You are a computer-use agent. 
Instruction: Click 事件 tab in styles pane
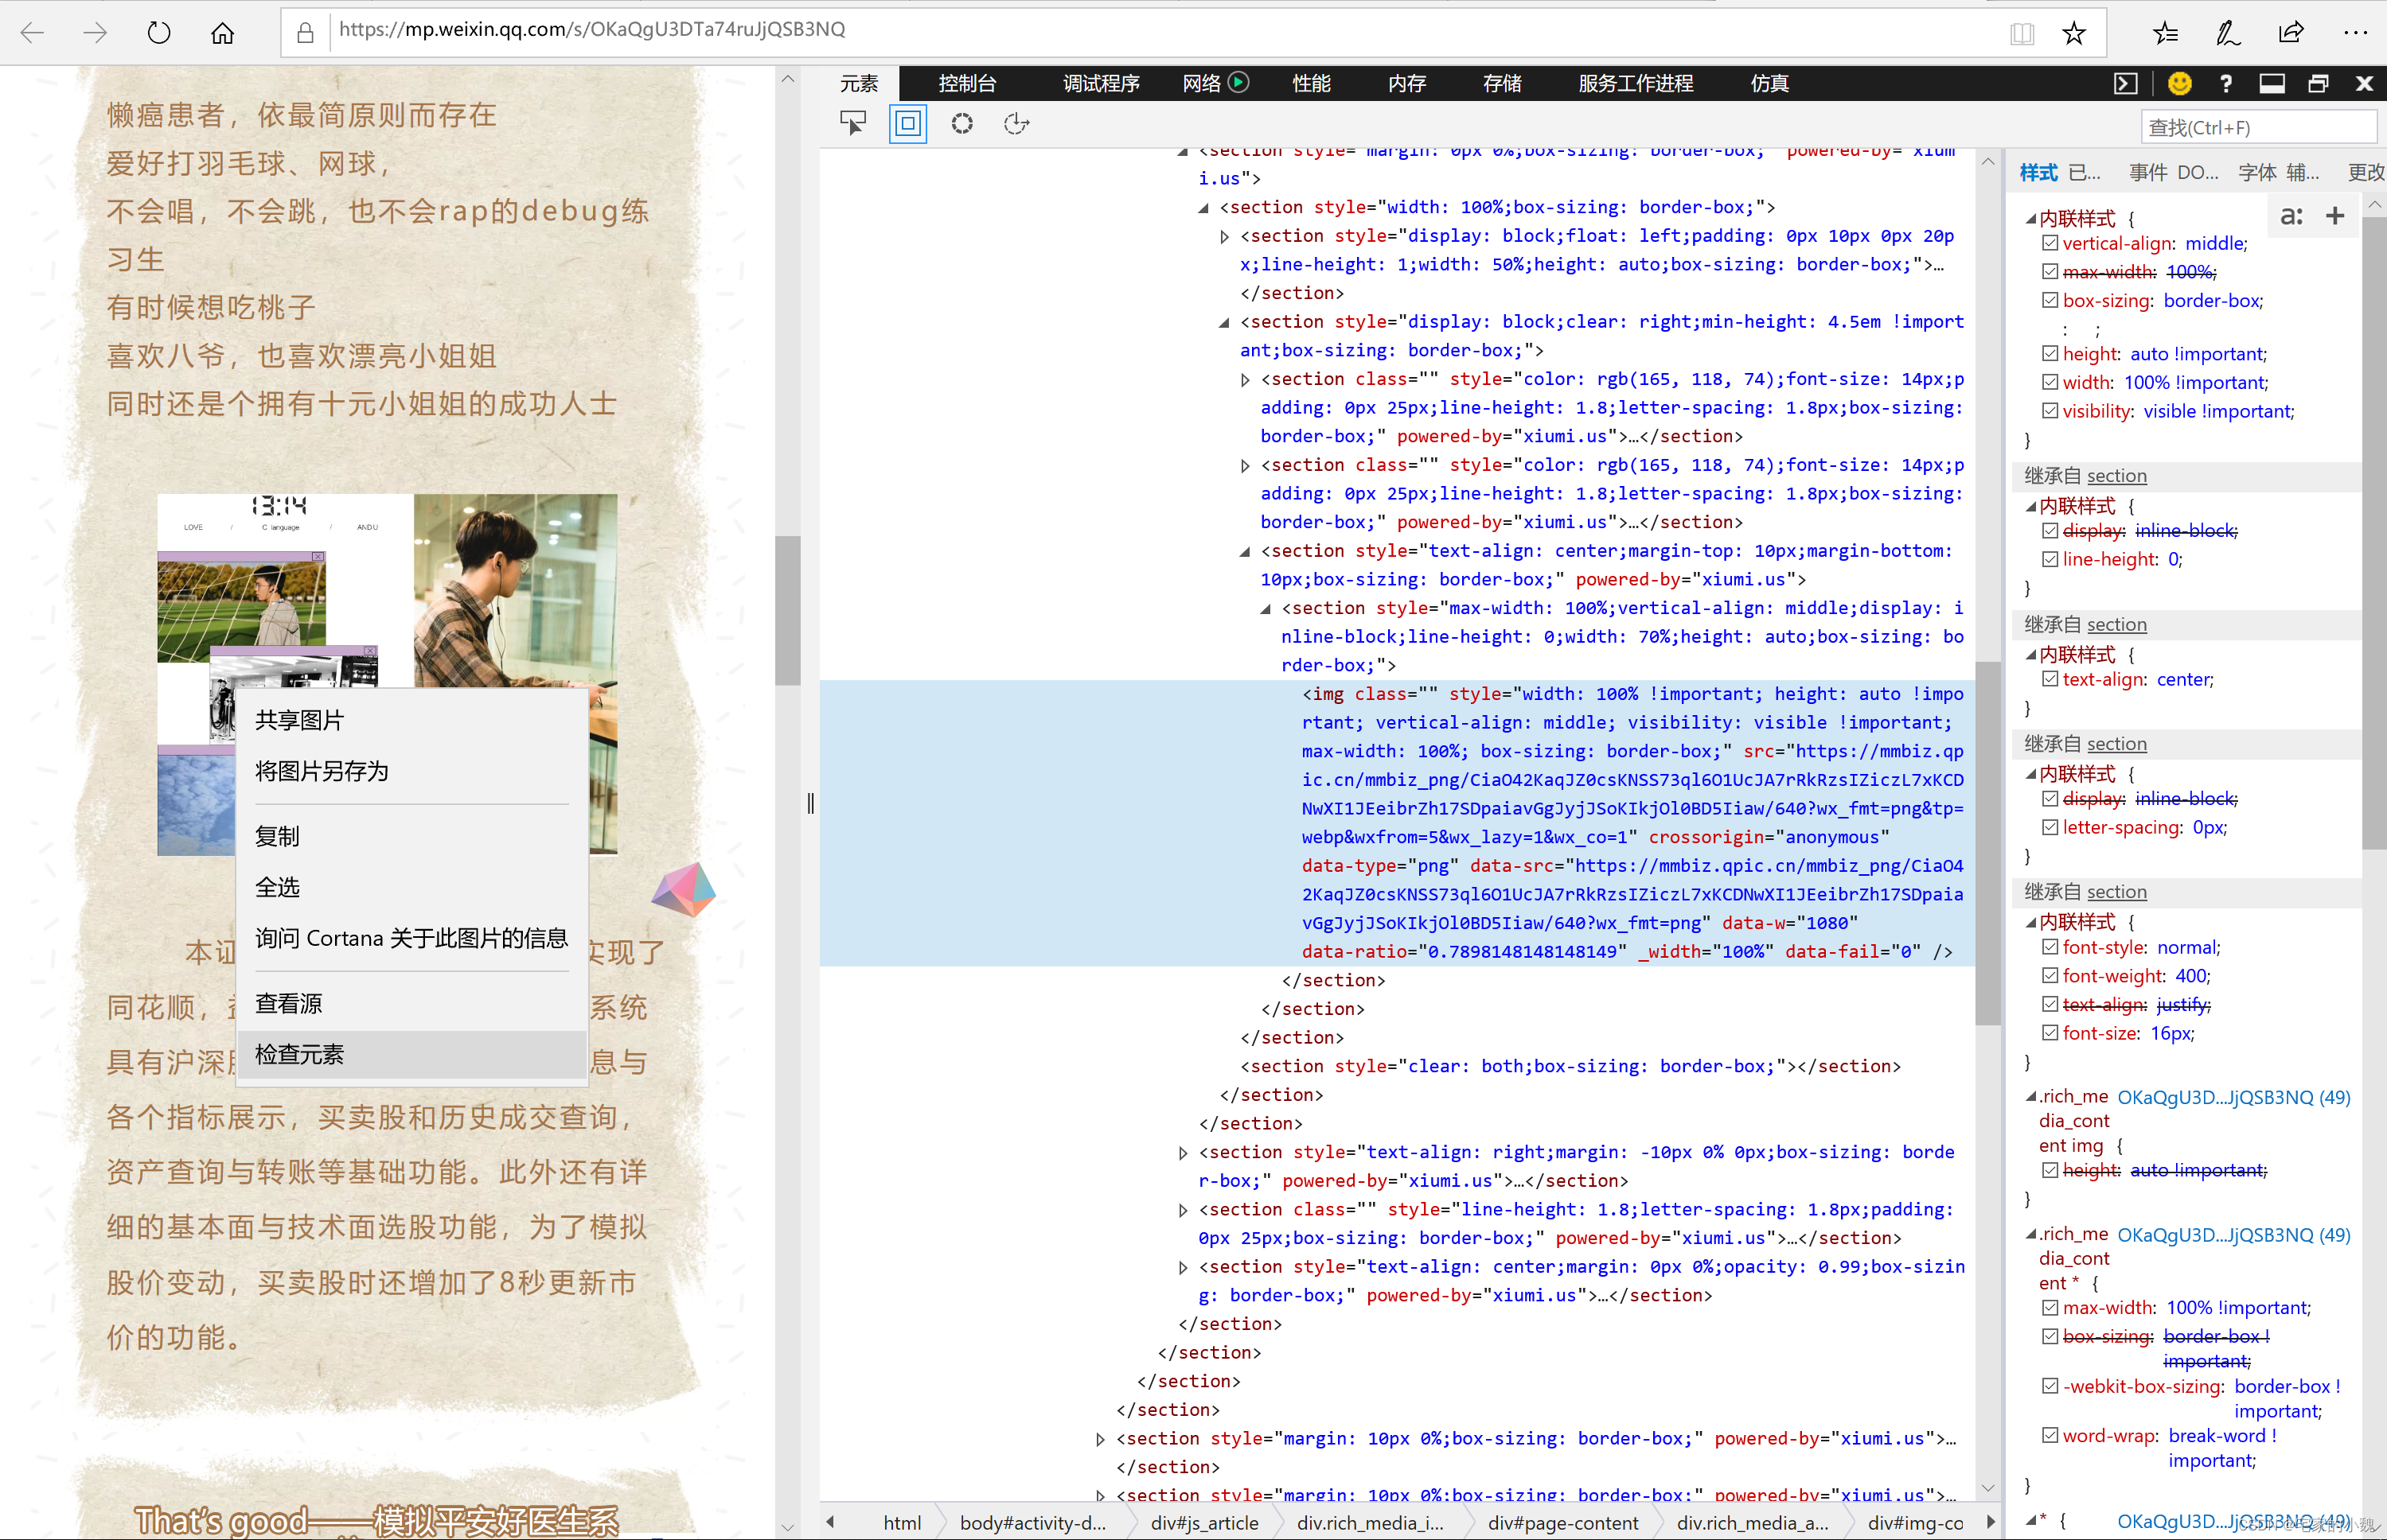click(x=2148, y=173)
